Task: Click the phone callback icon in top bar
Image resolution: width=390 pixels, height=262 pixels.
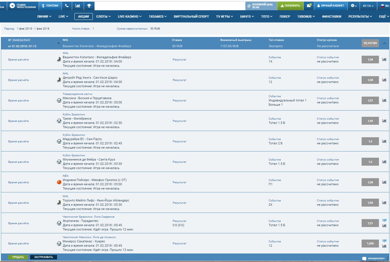Action: tap(67, 6)
